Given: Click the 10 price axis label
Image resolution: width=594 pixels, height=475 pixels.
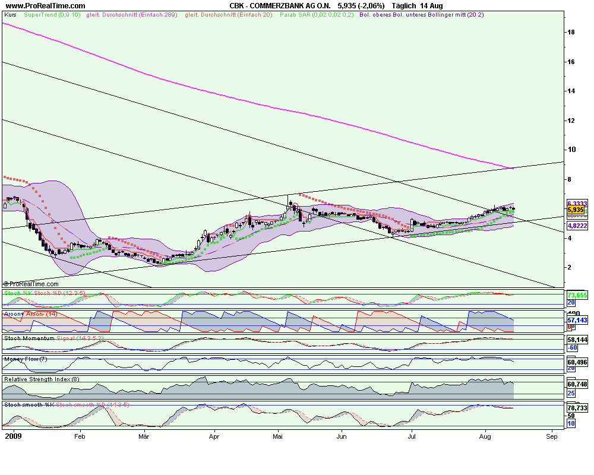Looking at the screenshot, I should 571,150.
